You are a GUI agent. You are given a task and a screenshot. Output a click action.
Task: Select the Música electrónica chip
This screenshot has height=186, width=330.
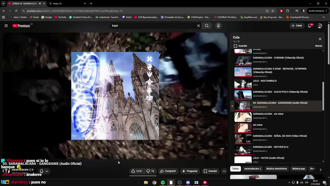277,169
